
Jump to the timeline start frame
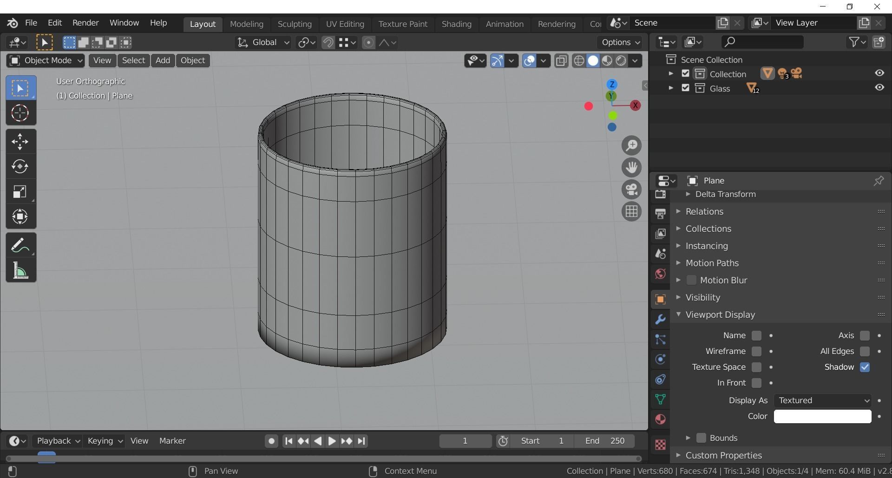pos(289,441)
